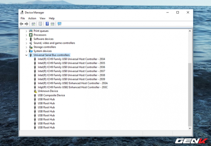Expand the System devices node
Screen dimensions: 211x146
tap(27, 51)
